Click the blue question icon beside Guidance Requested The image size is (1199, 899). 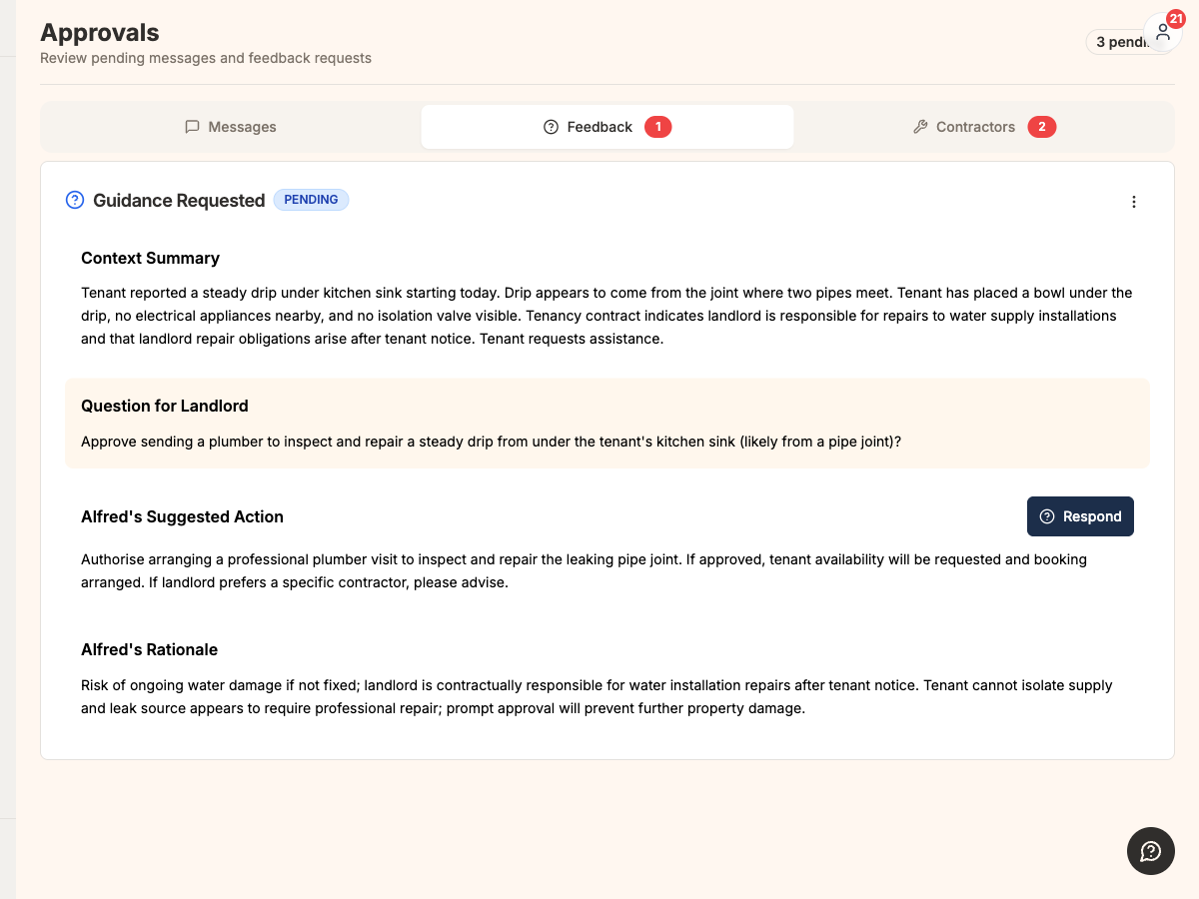(x=74, y=200)
